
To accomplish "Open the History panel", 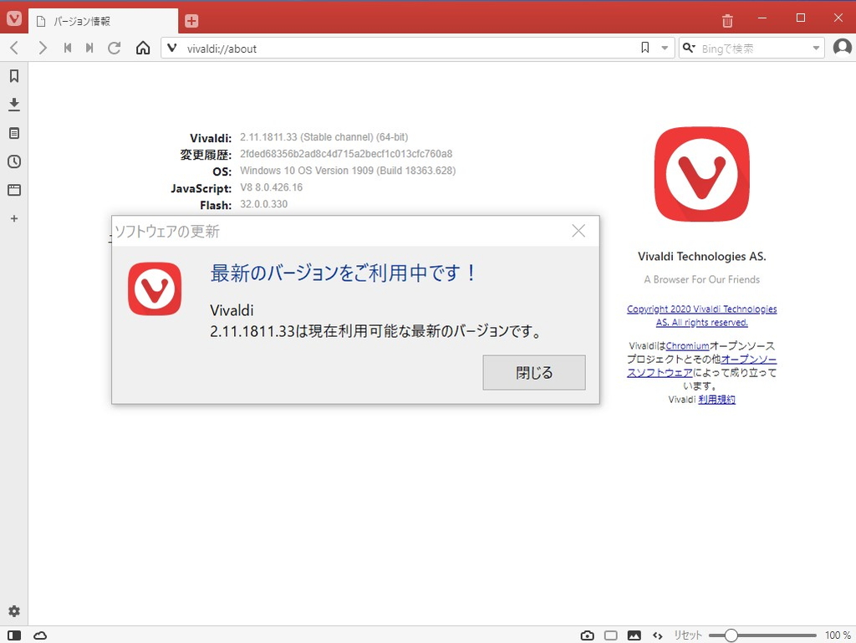I will (13, 161).
